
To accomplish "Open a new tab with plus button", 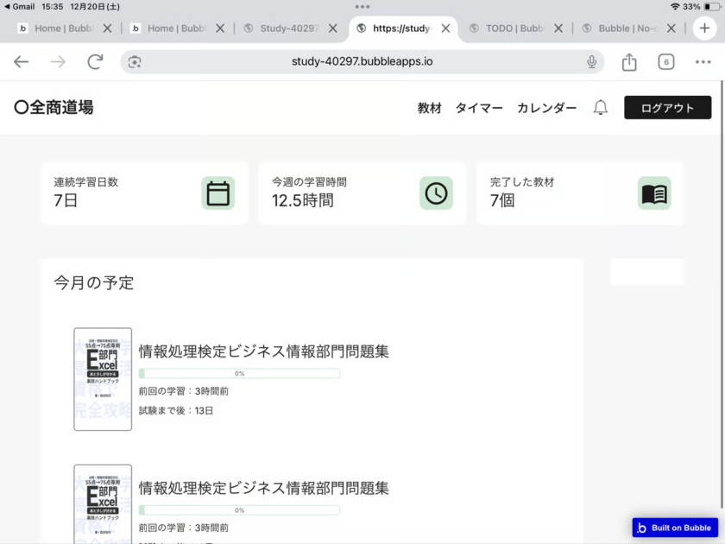I will click(x=705, y=28).
